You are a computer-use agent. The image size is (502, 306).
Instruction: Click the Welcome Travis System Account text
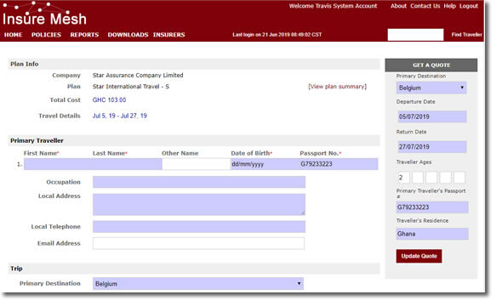333,6
